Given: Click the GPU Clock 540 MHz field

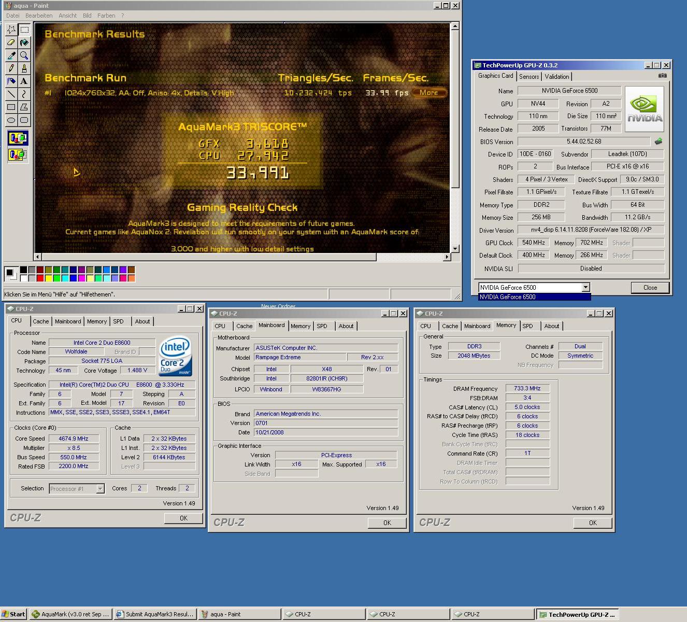Looking at the screenshot, I should (533, 243).
